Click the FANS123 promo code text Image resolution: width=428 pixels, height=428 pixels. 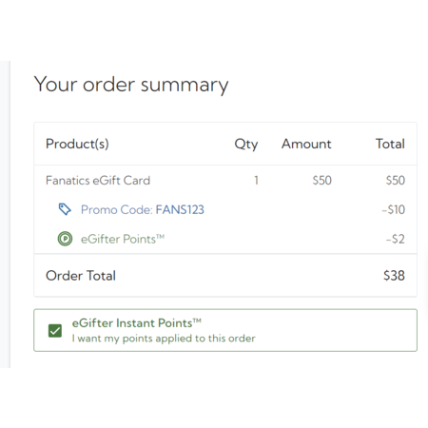point(180,209)
